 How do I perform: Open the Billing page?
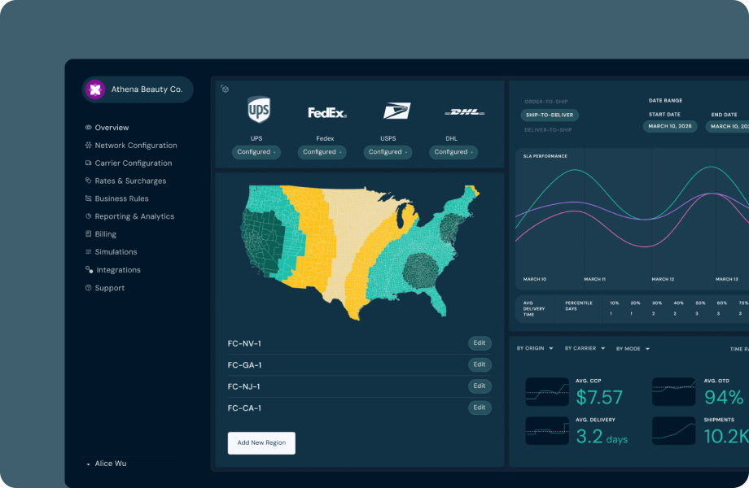(106, 234)
